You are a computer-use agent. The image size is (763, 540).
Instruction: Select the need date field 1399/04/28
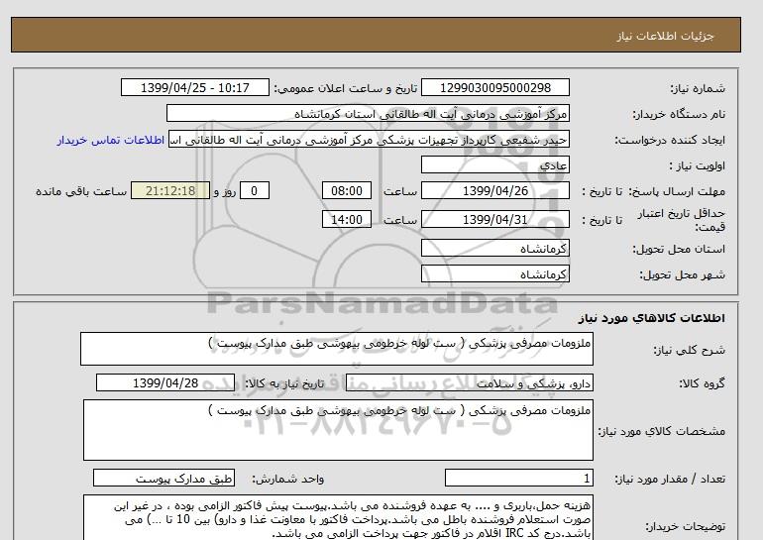[165, 382]
